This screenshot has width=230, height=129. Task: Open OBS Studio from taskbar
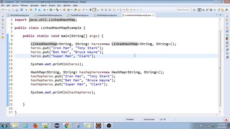tap(109, 126)
